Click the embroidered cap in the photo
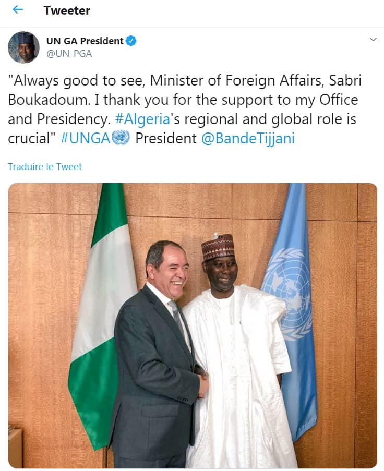 coord(218,247)
